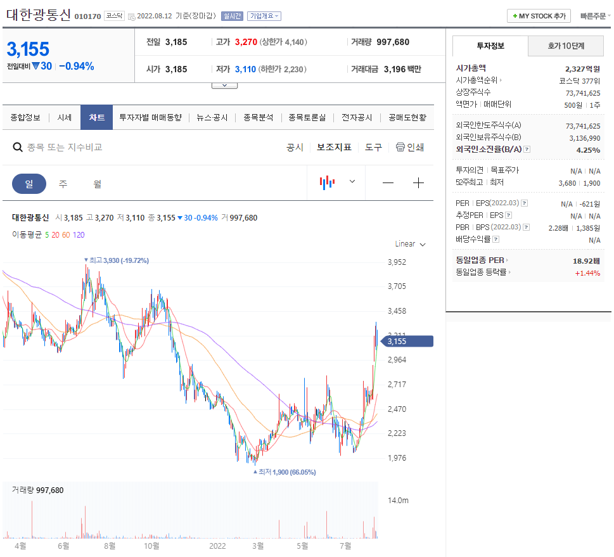
Task: Open the 기업개요 dropdown
Action: click(x=264, y=16)
